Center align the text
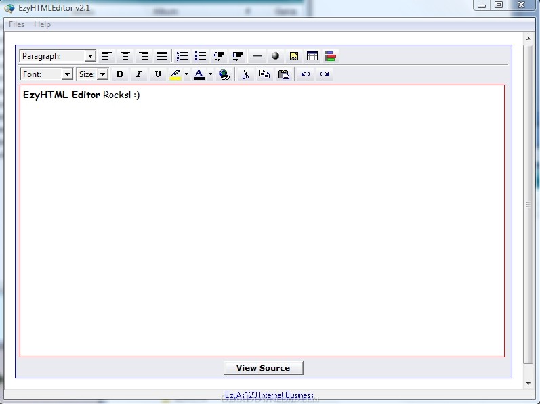The image size is (540, 404). (125, 56)
